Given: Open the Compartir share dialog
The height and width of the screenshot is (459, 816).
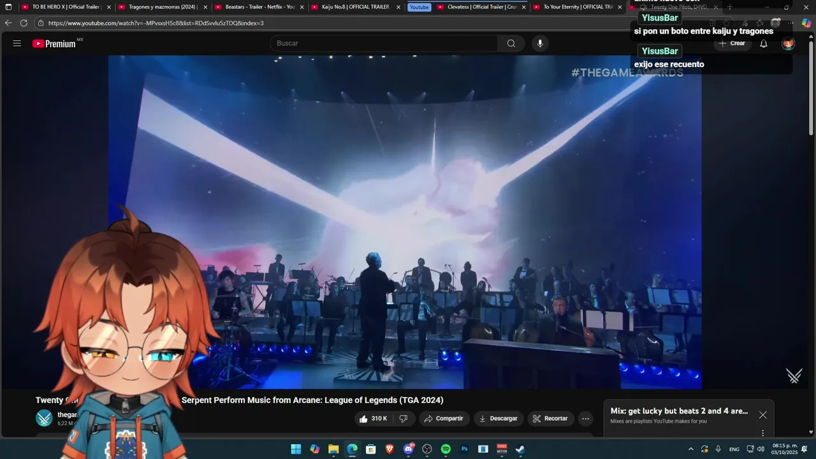Looking at the screenshot, I should 444,419.
